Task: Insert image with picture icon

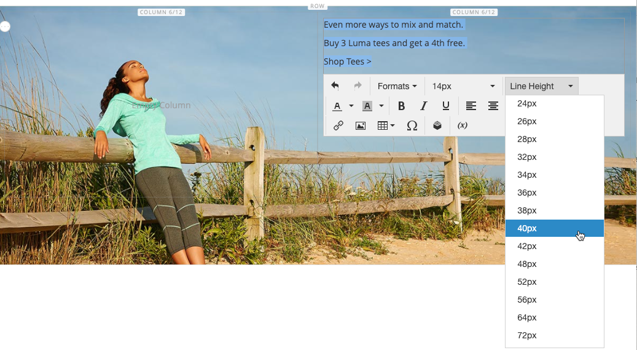Action: coord(361,125)
